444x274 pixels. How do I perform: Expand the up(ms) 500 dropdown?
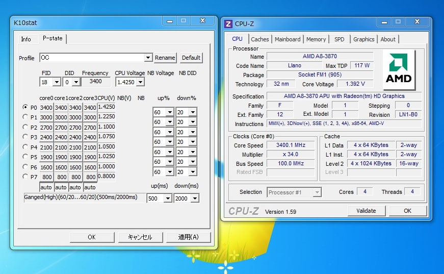point(168,198)
